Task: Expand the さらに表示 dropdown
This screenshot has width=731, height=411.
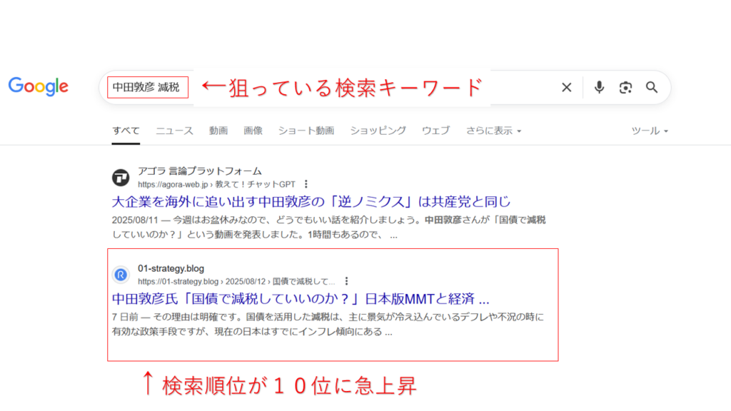Action: 494,131
